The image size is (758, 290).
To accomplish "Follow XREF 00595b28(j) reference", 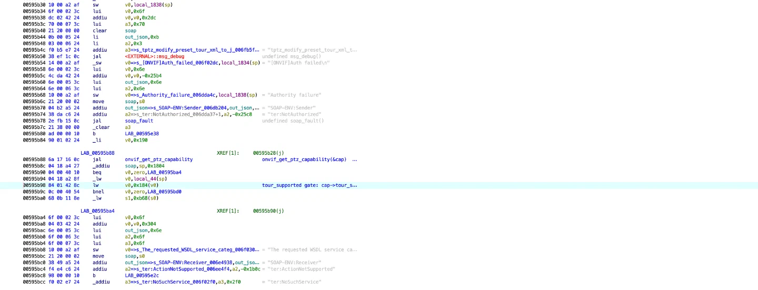I will [268, 153].
